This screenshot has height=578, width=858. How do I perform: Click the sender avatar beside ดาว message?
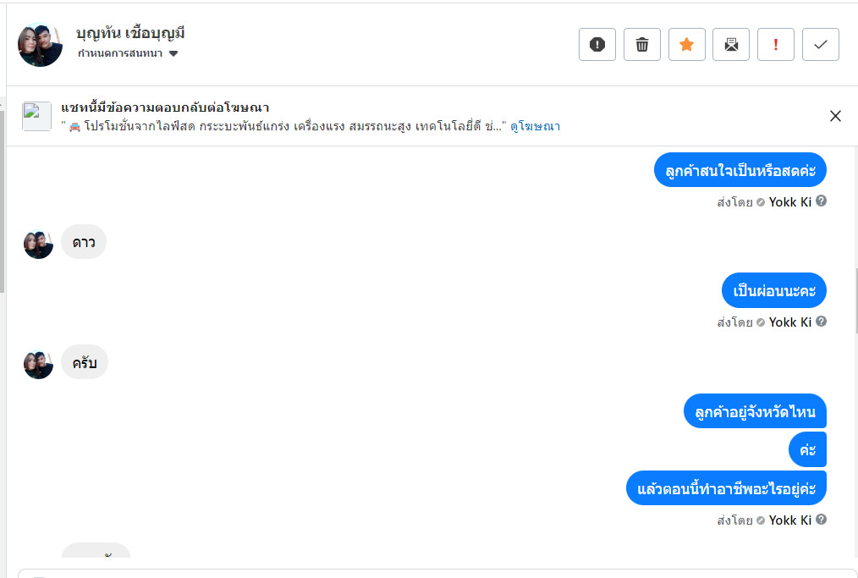[x=39, y=244]
